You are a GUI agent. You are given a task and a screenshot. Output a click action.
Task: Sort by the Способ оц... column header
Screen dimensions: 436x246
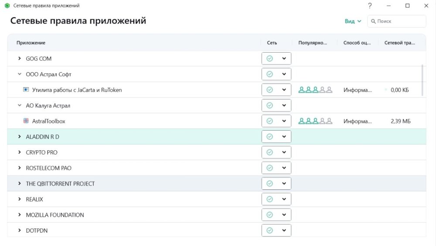[357, 43]
